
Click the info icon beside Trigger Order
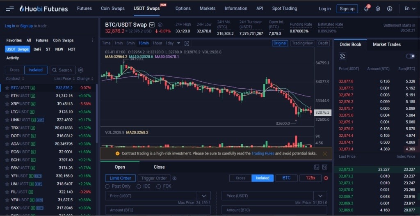click(174, 178)
